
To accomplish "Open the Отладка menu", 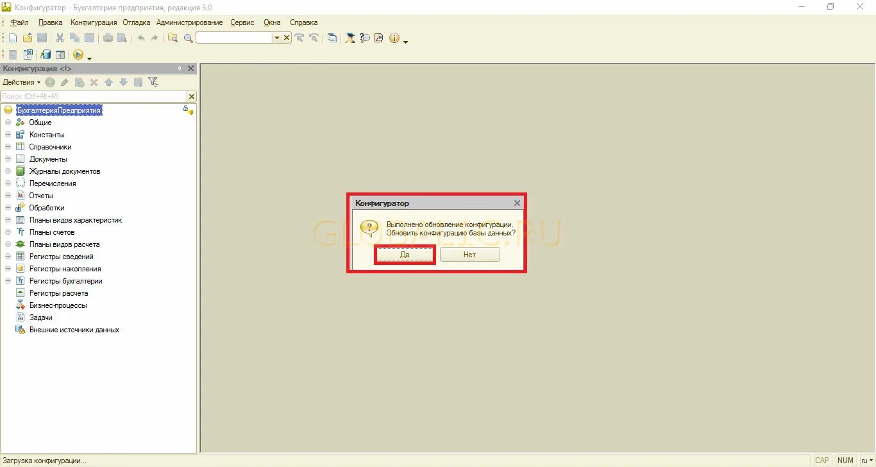I will [x=137, y=22].
